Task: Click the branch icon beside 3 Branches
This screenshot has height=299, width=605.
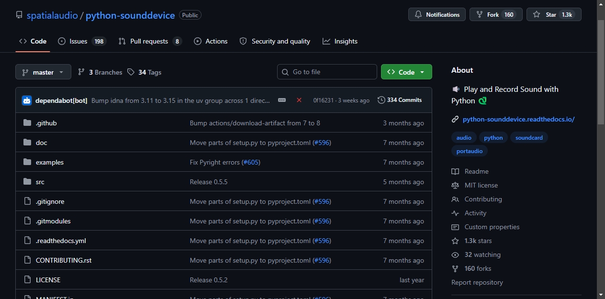Action: click(x=81, y=72)
